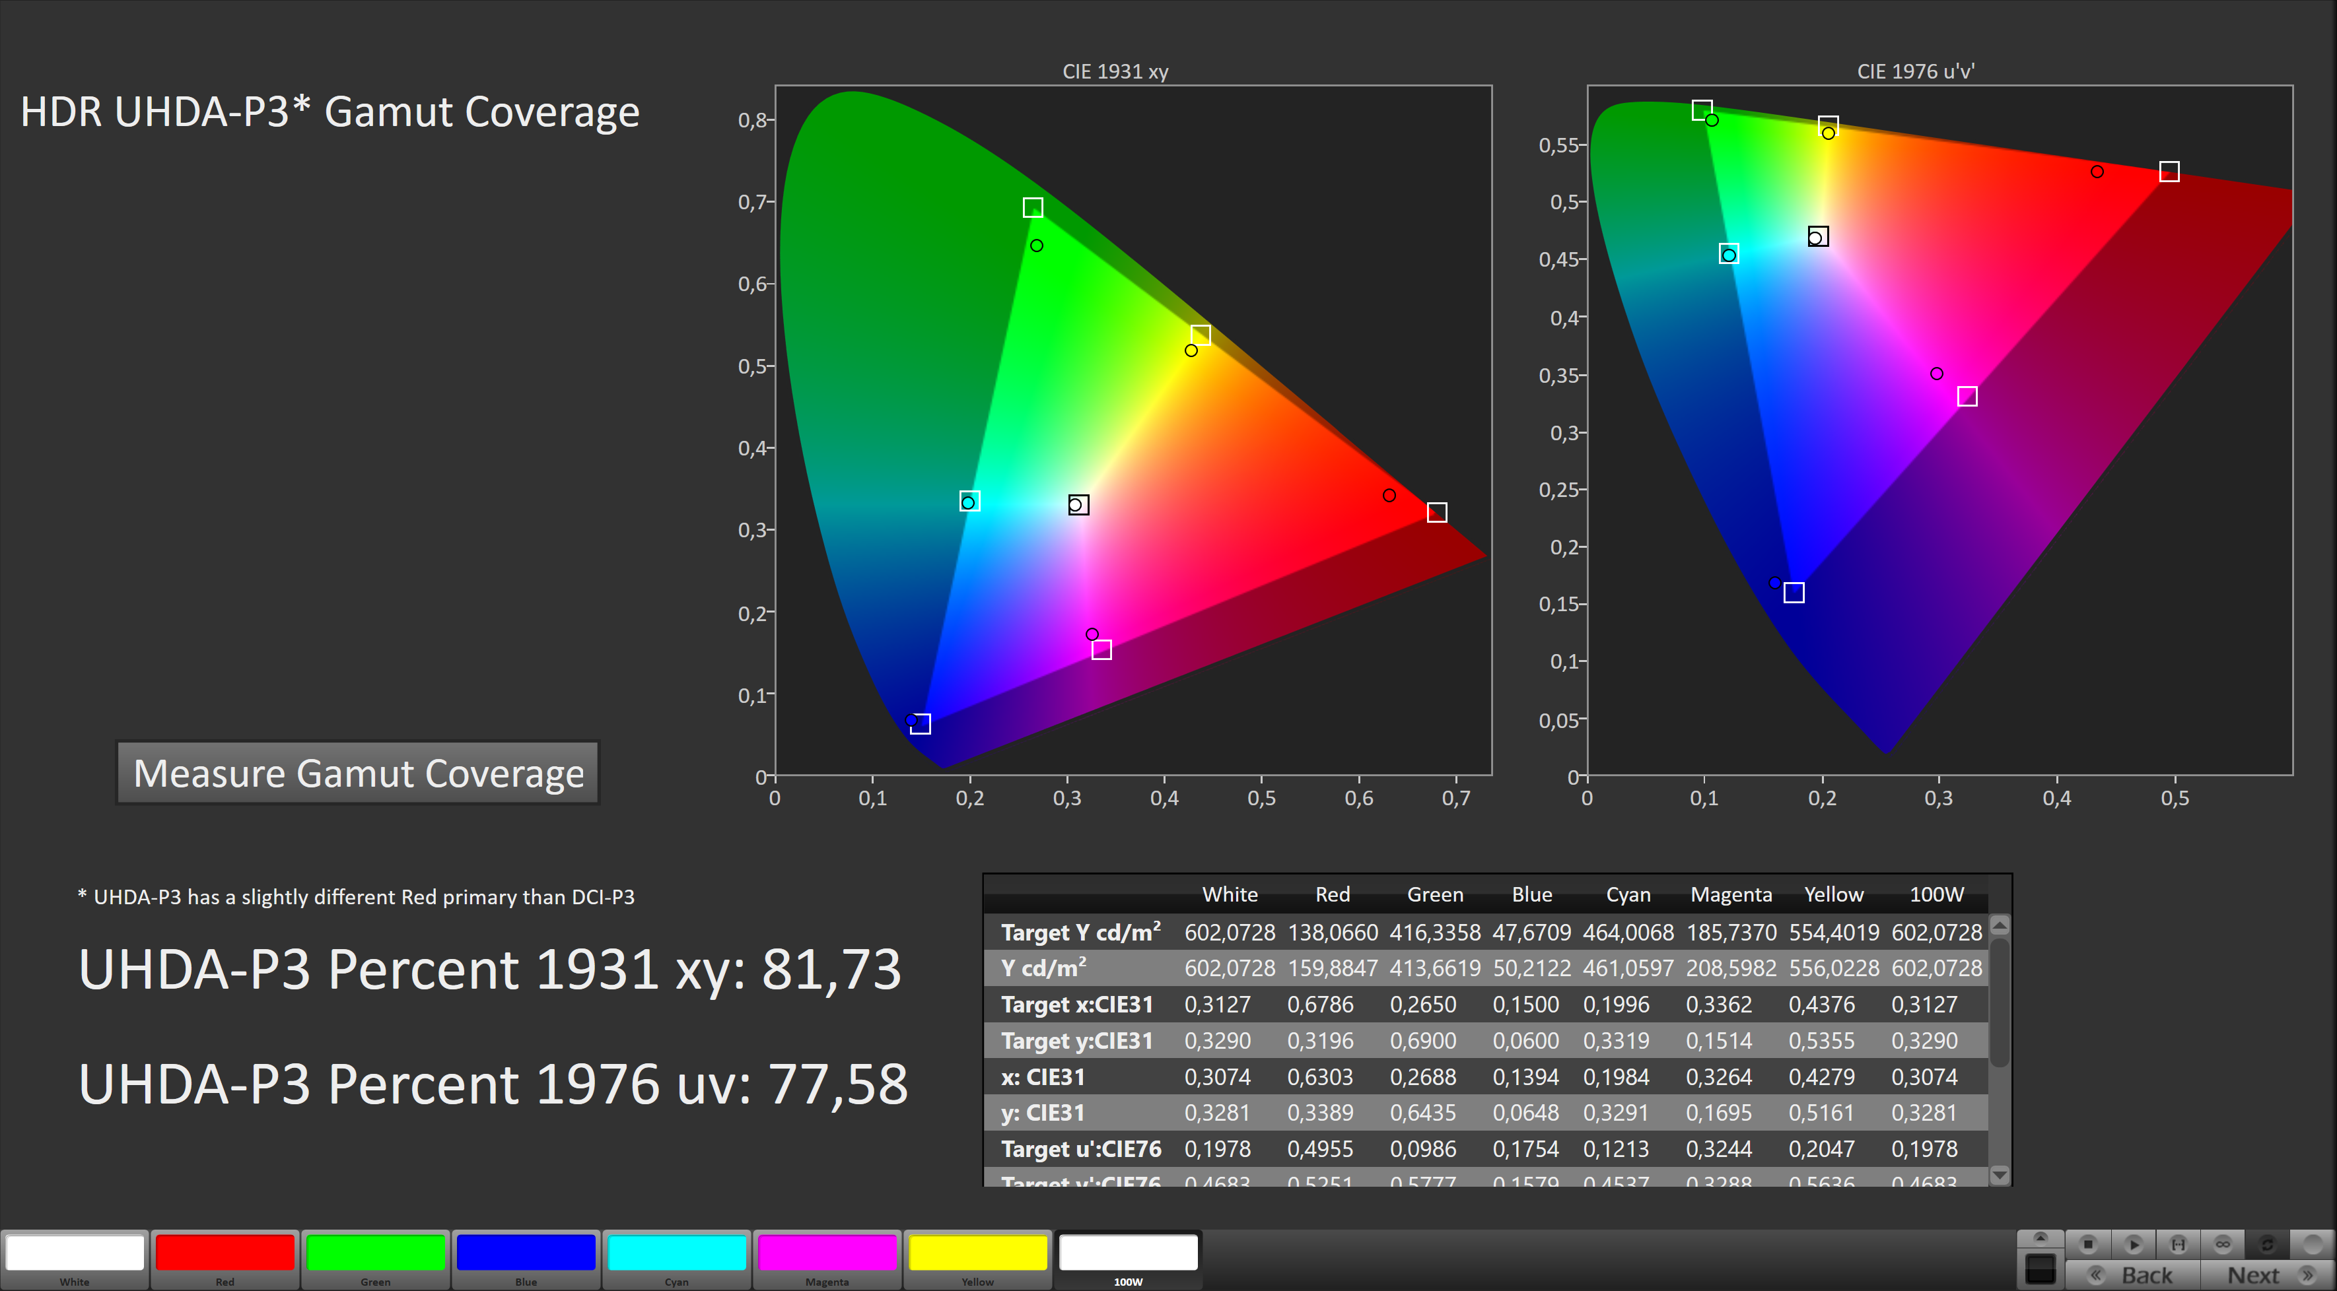Click the Red target square in CIE 1931 chart

click(x=1436, y=513)
